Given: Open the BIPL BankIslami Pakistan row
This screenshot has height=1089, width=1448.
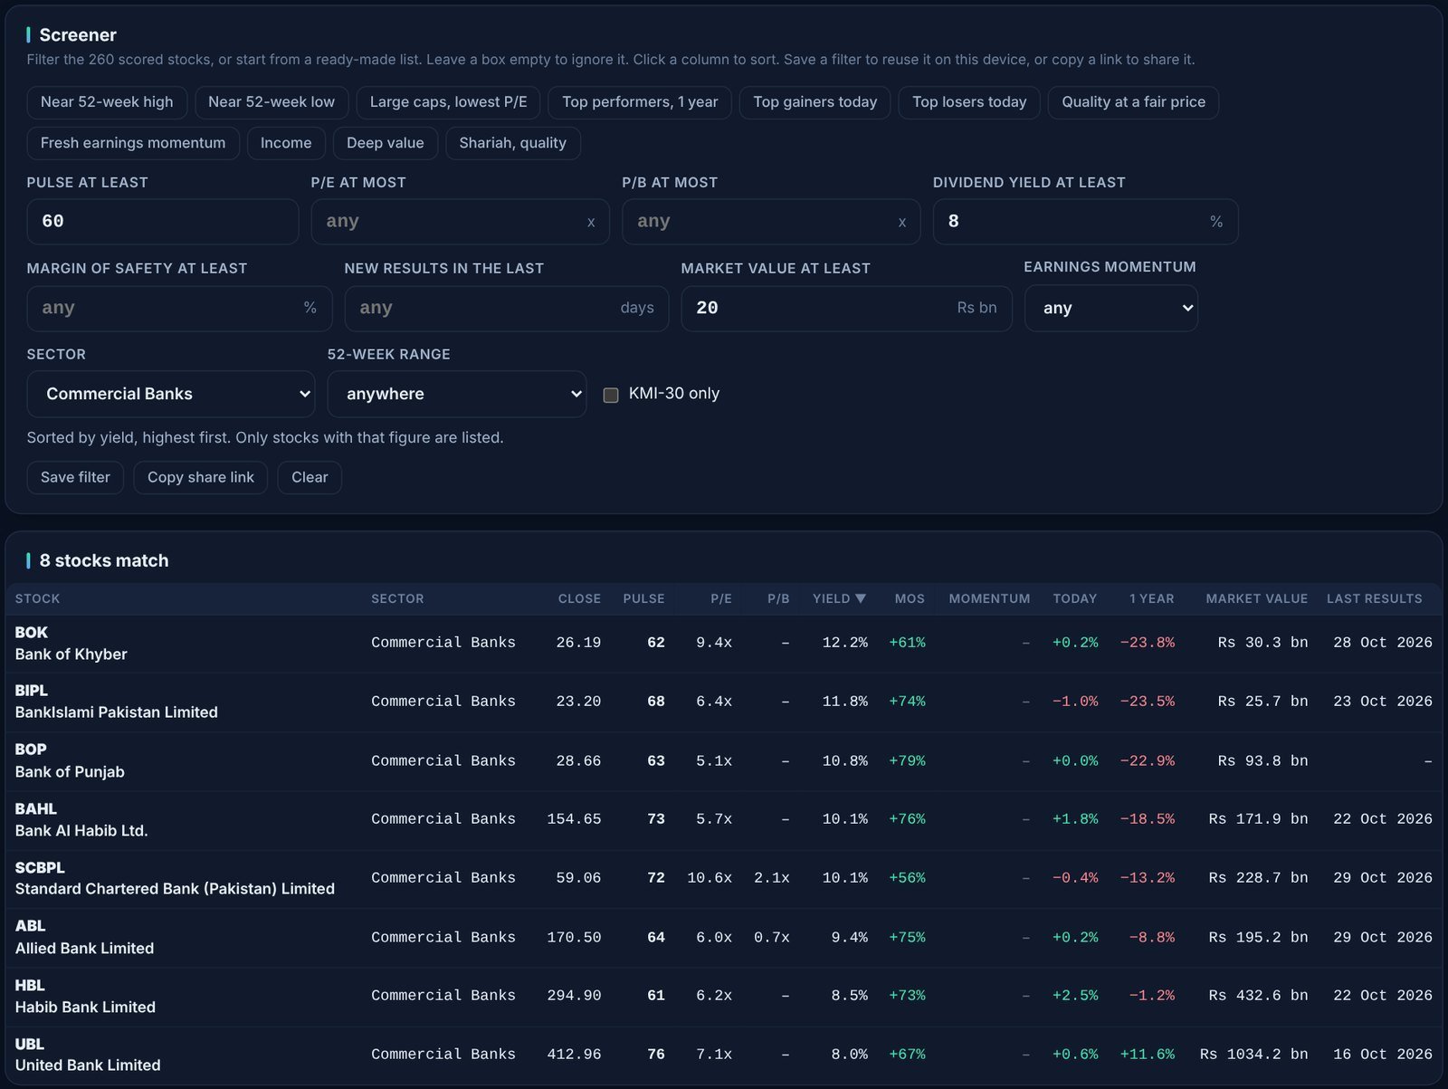Looking at the screenshot, I should click(724, 702).
